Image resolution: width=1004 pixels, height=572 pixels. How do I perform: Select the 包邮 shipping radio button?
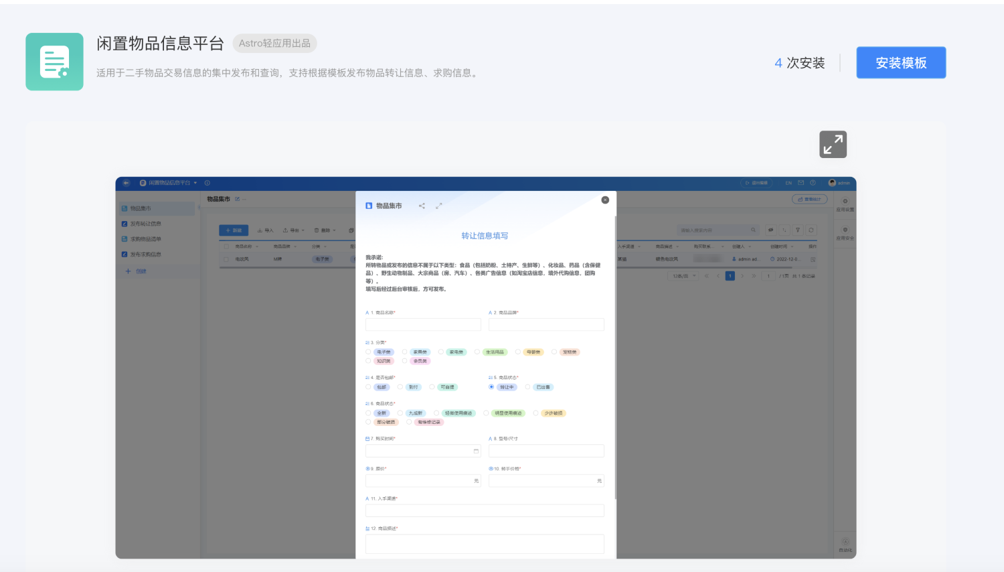pyautogui.click(x=368, y=387)
